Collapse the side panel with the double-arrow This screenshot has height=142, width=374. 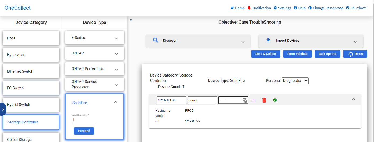pyautogui.click(x=130, y=20)
